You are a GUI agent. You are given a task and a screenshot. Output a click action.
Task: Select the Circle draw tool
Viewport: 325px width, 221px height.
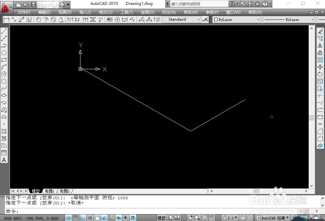click(x=4, y=74)
